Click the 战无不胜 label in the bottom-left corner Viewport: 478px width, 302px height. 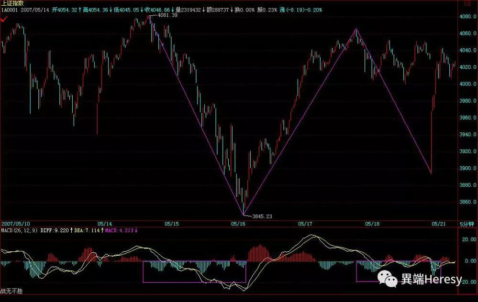11,291
